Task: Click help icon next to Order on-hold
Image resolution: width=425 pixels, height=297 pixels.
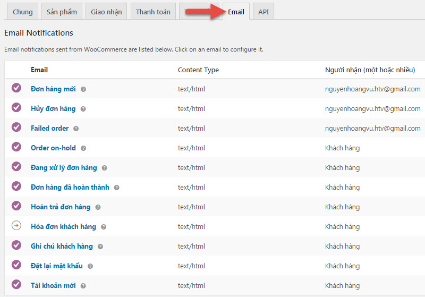Action: click(x=83, y=148)
